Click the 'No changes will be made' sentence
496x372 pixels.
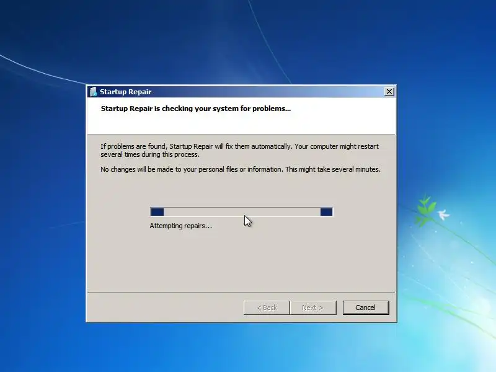241,169
